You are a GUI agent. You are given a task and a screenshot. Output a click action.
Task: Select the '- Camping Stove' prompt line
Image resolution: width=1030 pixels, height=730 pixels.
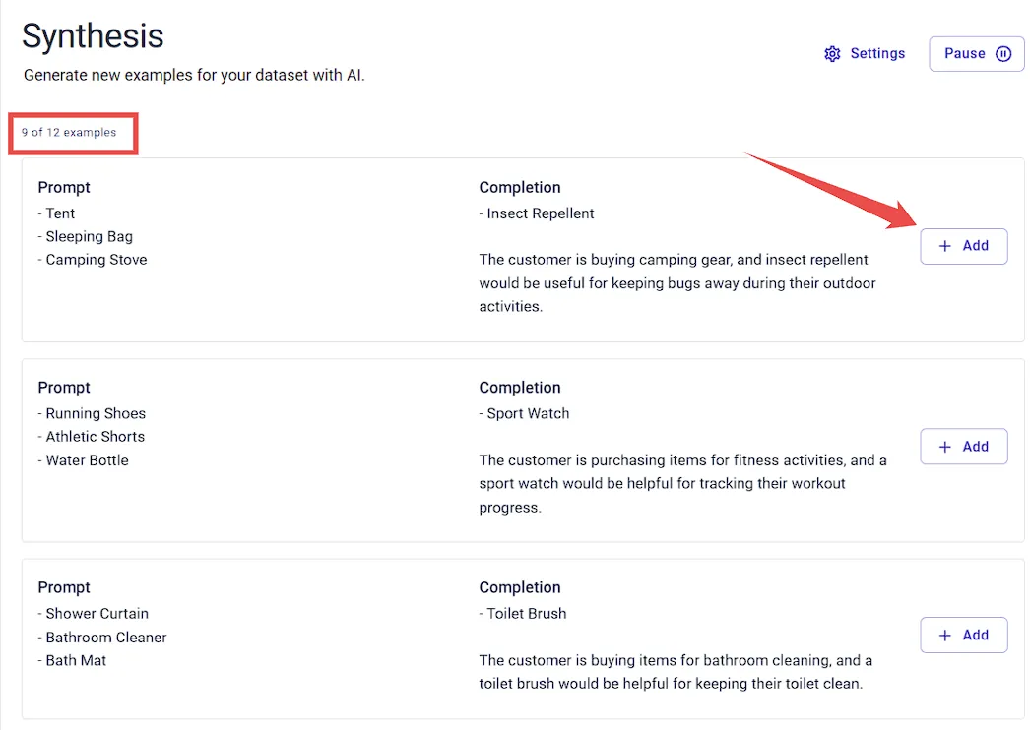93,260
